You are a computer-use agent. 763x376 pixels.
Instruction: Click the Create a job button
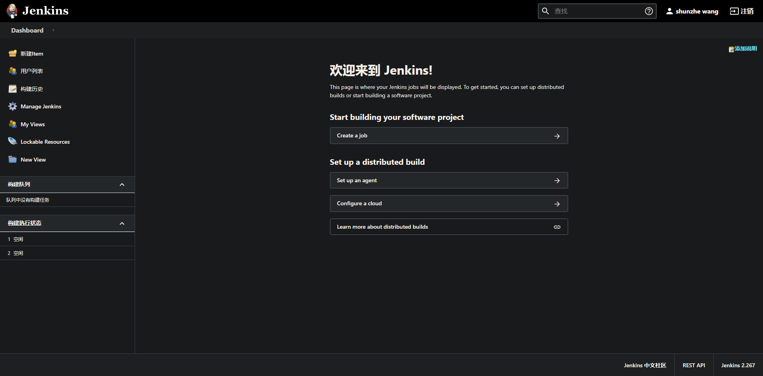click(449, 136)
